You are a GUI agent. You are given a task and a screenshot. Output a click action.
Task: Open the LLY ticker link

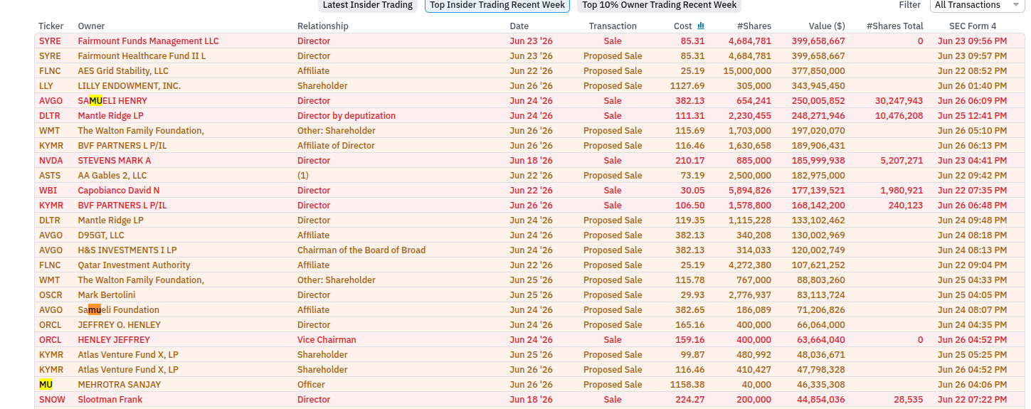pyautogui.click(x=46, y=85)
